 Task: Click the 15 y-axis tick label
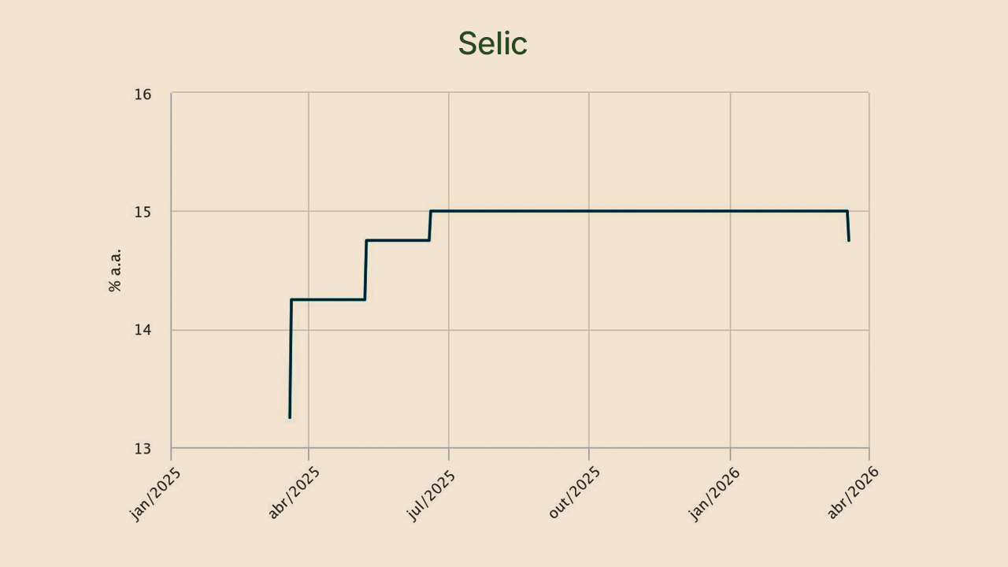click(x=142, y=212)
